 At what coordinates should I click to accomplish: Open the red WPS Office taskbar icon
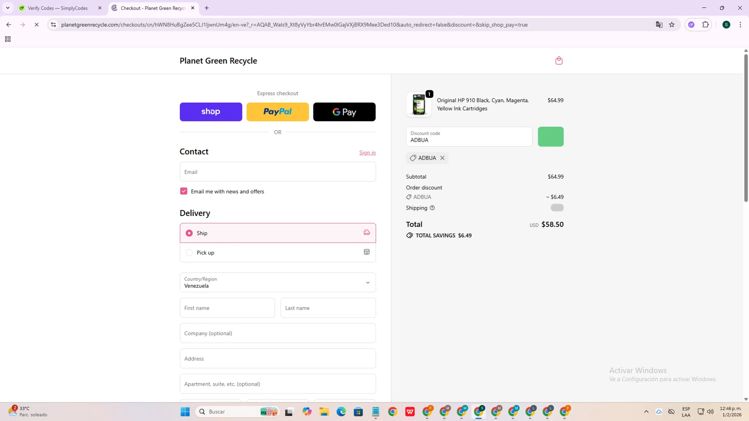(410, 412)
